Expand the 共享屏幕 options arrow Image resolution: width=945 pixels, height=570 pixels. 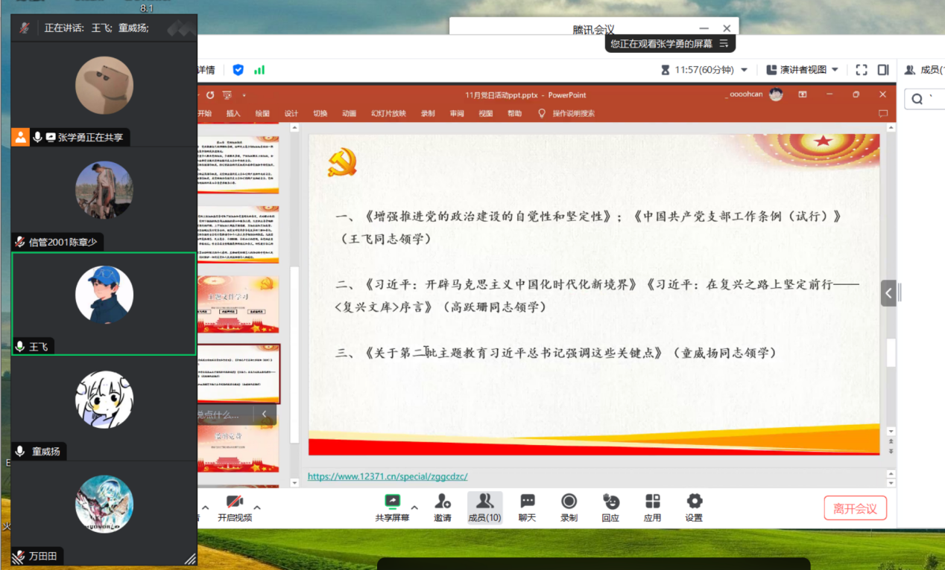pyautogui.click(x=414, y=507)
